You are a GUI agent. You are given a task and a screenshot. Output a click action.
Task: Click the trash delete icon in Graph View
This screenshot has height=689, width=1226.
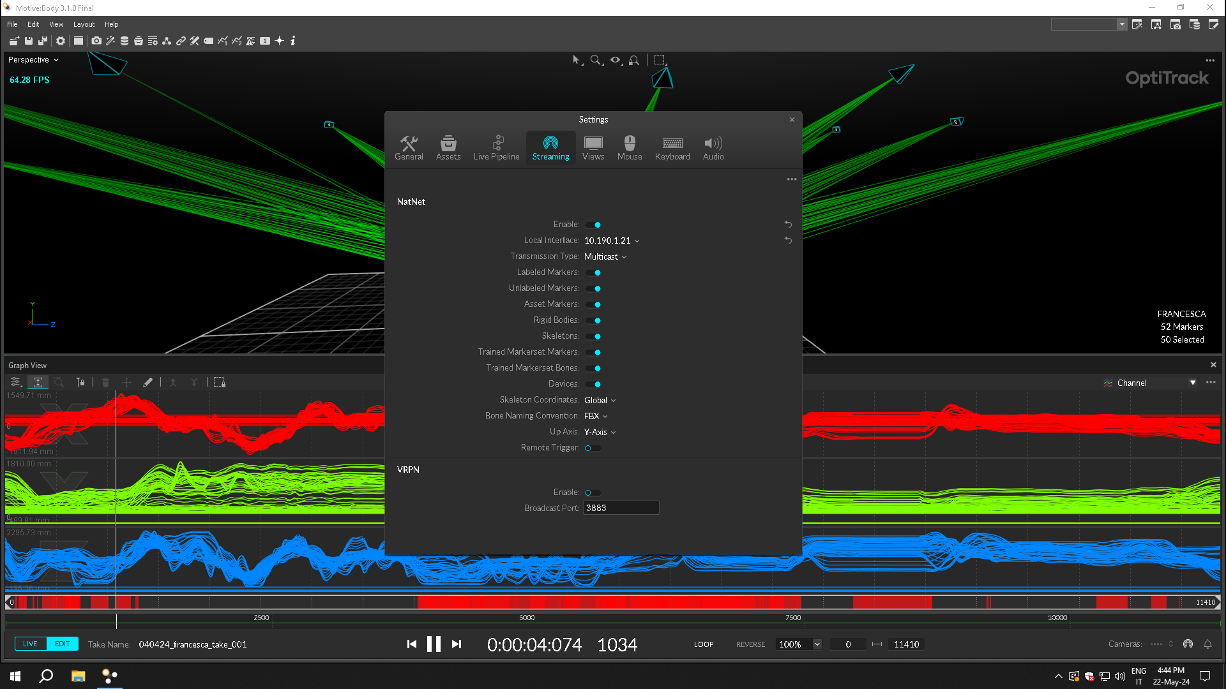point(105,382)
